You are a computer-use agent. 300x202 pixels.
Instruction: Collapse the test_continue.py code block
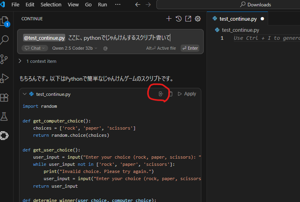click(25, 94)
